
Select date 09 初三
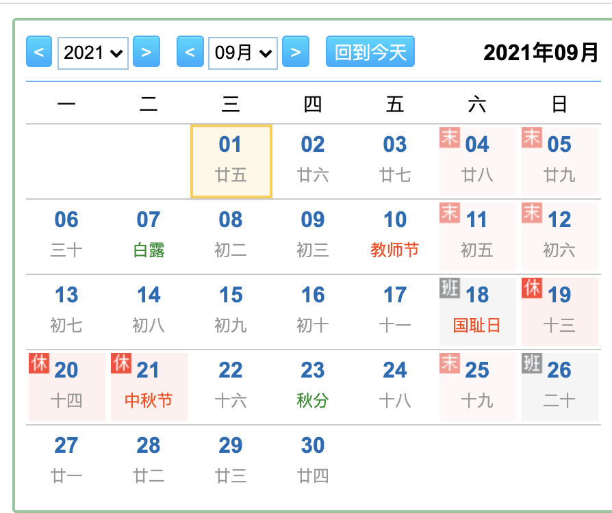pos(313,237)
